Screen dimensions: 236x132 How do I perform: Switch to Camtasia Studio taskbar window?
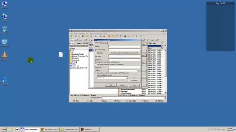(70, 129)
